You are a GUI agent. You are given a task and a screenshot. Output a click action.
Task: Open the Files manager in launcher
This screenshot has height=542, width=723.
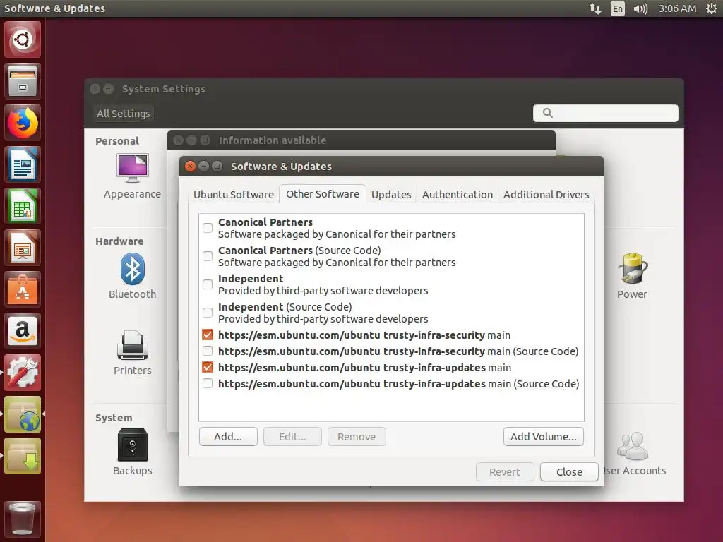coord(22,81)
